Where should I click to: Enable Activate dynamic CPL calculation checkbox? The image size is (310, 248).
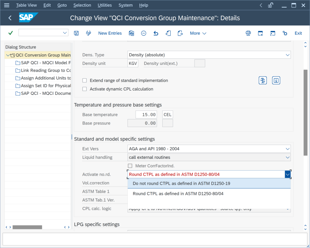pyautogui.click(x=85, y=89)
